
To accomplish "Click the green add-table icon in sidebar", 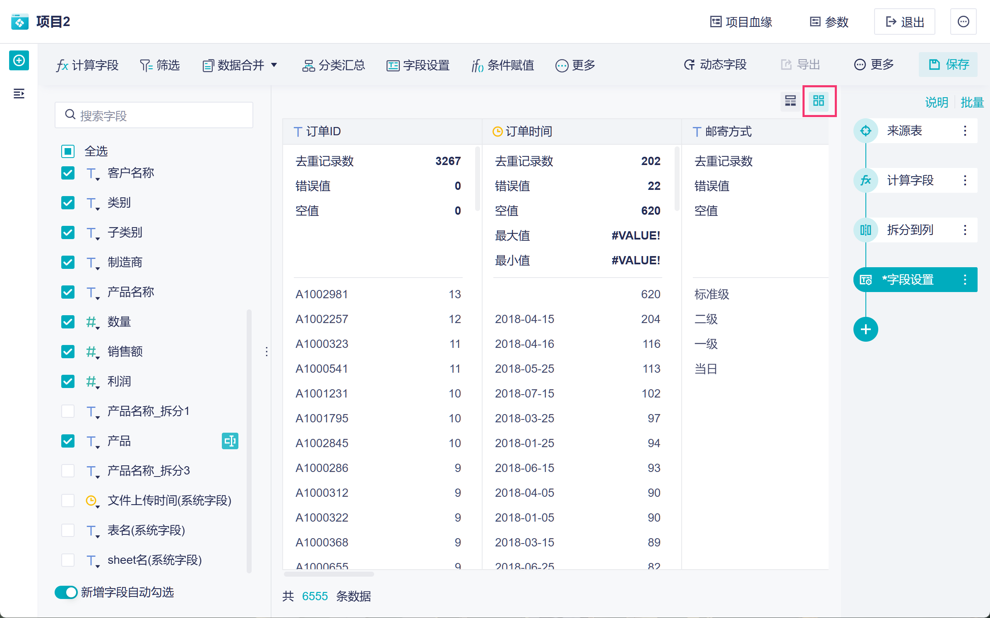I will [x=19, y=61].
